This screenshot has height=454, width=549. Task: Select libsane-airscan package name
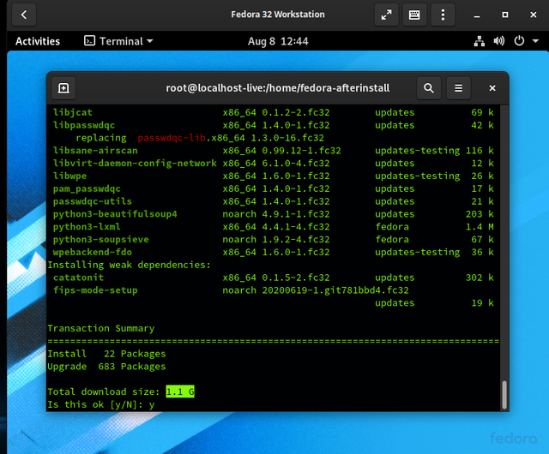[x=95, y=151]
